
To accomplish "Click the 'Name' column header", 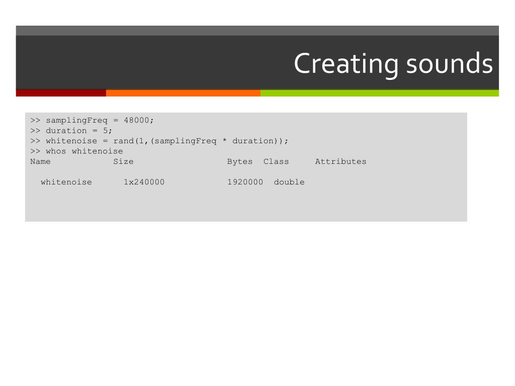I will (40, 161).
